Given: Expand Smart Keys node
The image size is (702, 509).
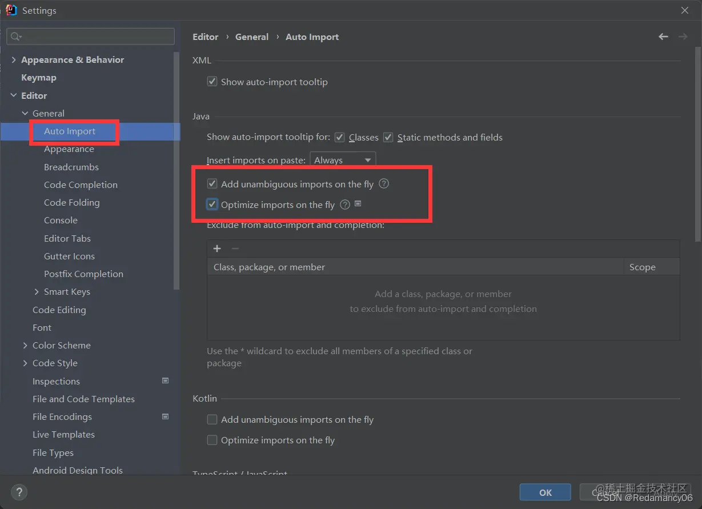Looking at the screenshot, I should tap(37, 291).
